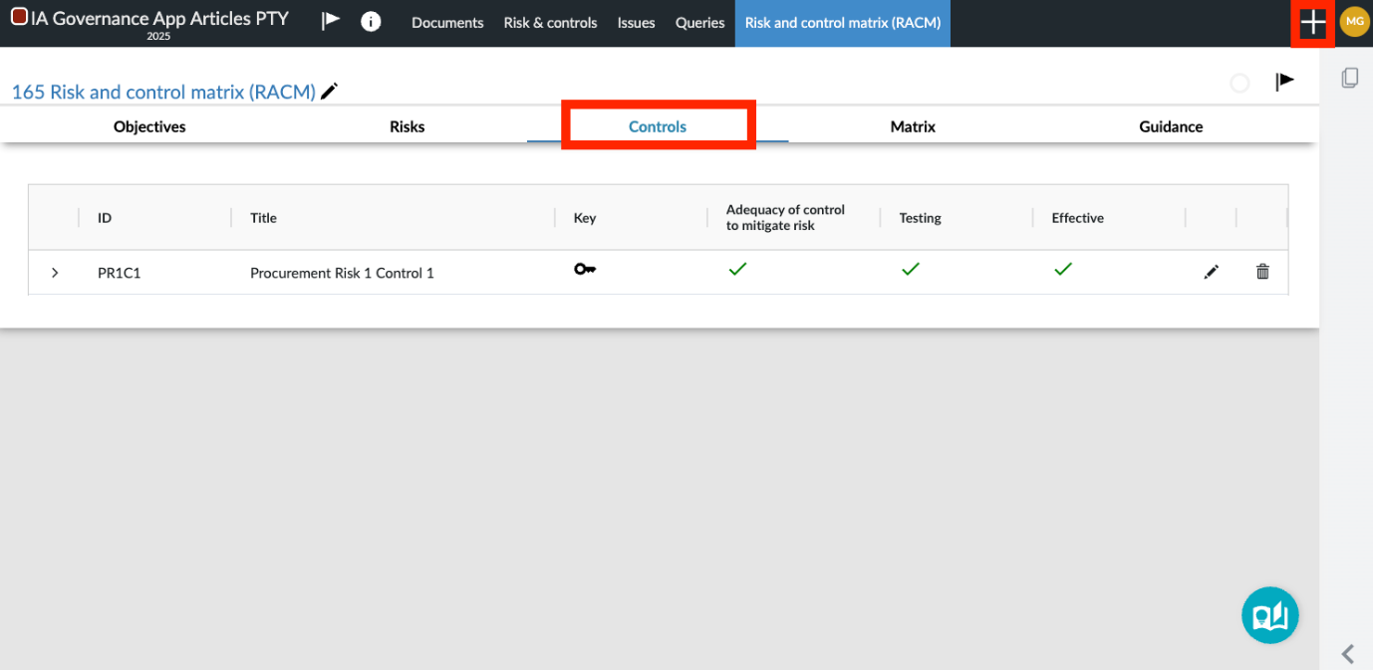Switch to the Matrix tab
Viewport: 1373px width, 670px height.
point(913,126)
